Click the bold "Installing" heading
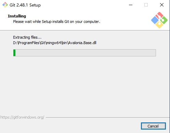This screenshot has height=133, width=170. coord(17,16)
